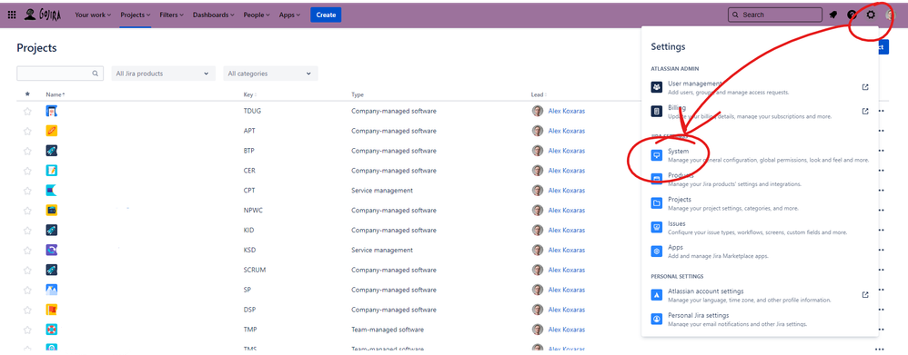The height and width of the screenshot is (355, 908).
Task: Open User management menu entry
Action: pos(760,87)
